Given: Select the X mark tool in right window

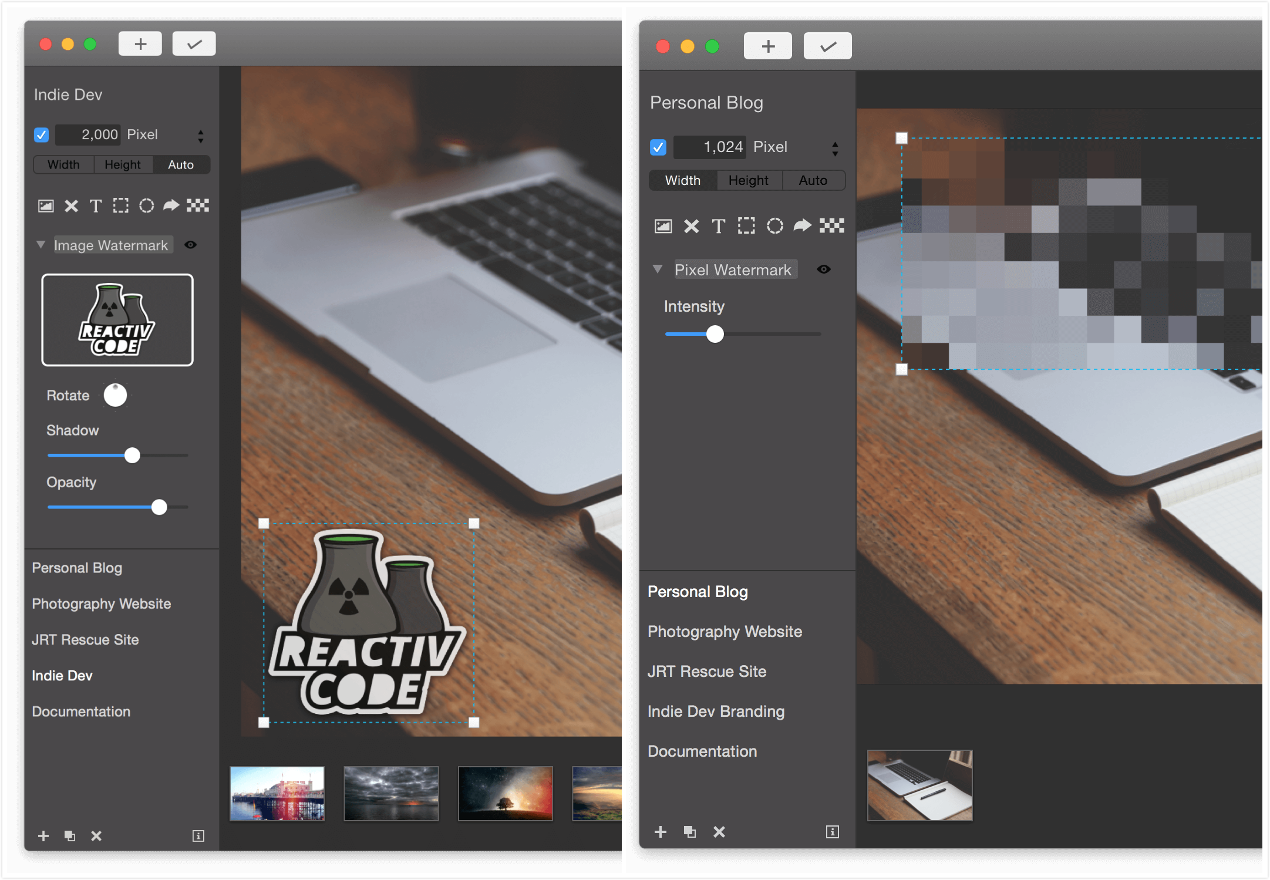Looking at the screenshot, I should tap(692, 226).
